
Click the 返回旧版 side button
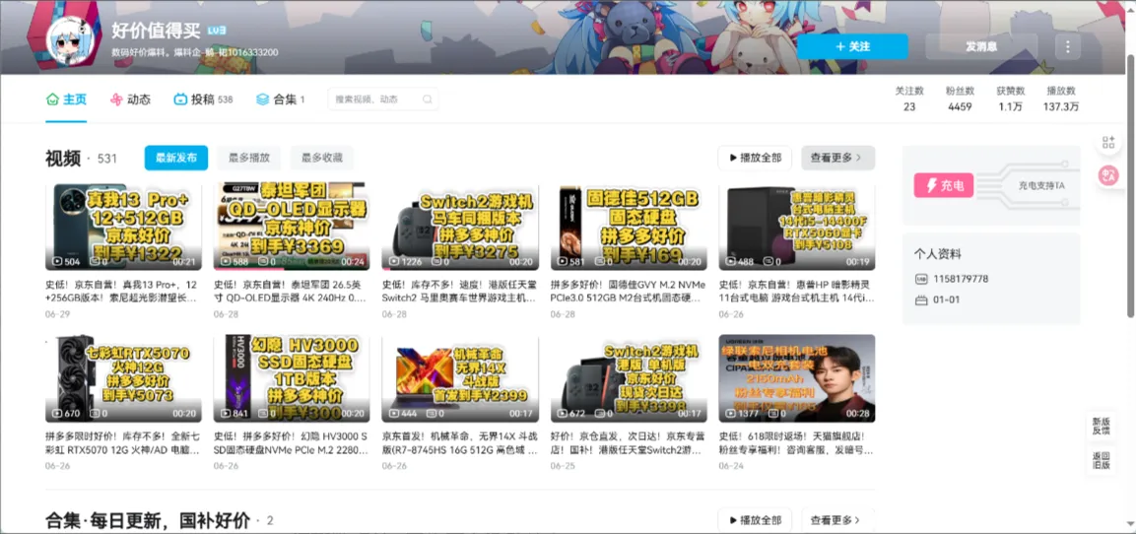1102,460
